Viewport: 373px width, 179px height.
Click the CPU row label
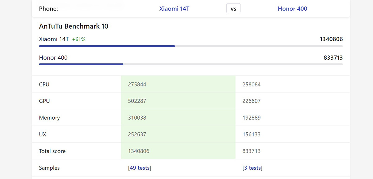(44, 84)
